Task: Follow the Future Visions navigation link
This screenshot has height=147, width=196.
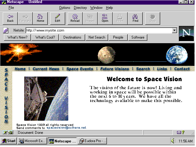Action: tap(115, 69)
